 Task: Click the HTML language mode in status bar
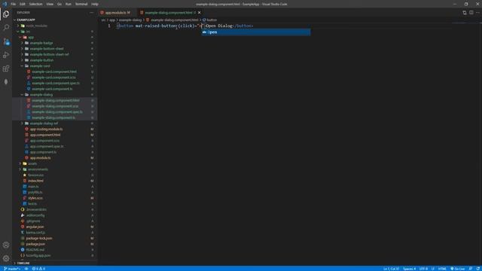[442, 269]
